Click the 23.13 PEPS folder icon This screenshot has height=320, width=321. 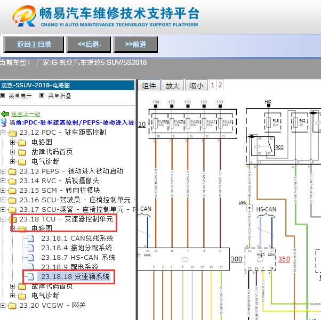pyautogui.click(x=12, y=171)
